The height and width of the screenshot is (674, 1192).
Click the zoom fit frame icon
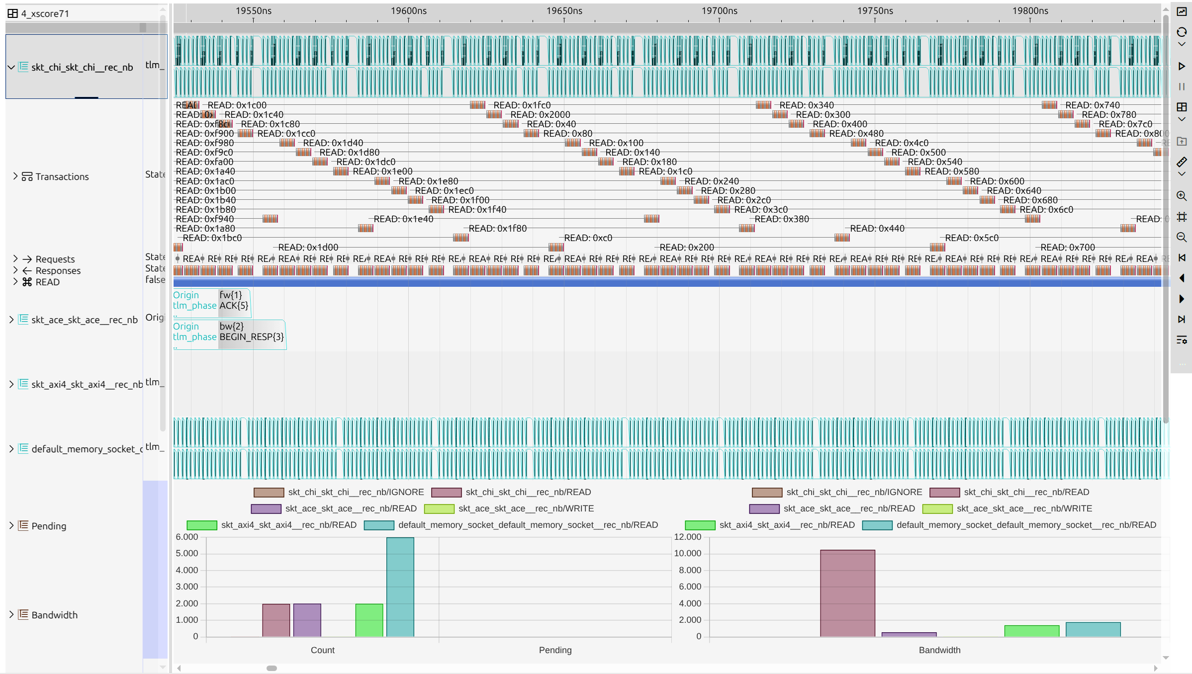click(x=1182, y=217)
